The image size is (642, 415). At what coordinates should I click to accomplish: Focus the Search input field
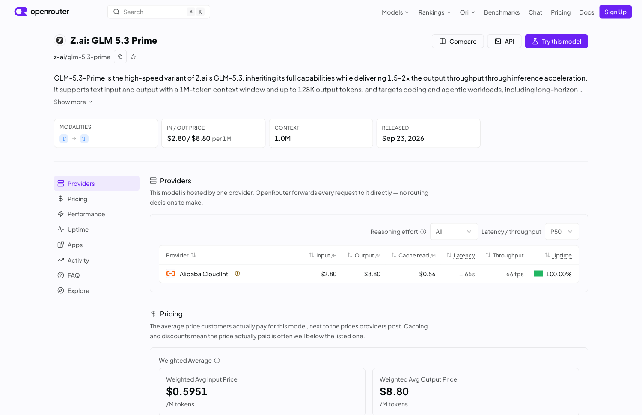159,12
